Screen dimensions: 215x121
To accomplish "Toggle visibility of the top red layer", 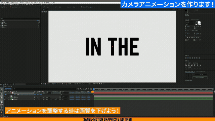I will (4, 93).
